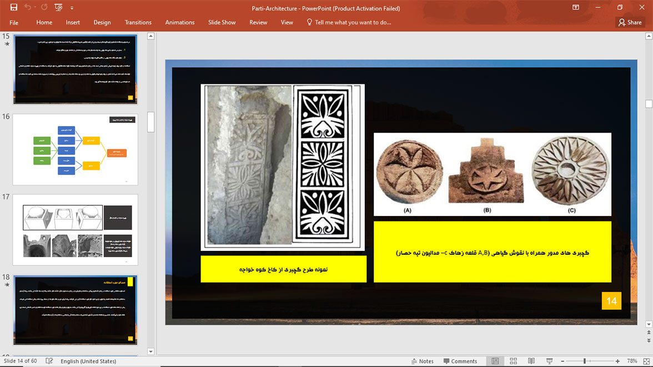Select medallion image labeled (A)
The height and width of the screenshot is (367, 653).
(x=409, y=173)
